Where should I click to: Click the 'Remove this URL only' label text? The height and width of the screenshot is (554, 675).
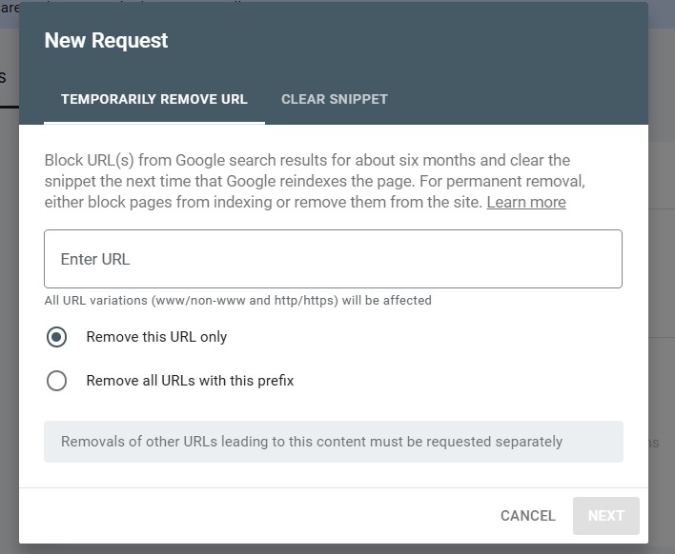pyautogui.click(x=156, y=337)
